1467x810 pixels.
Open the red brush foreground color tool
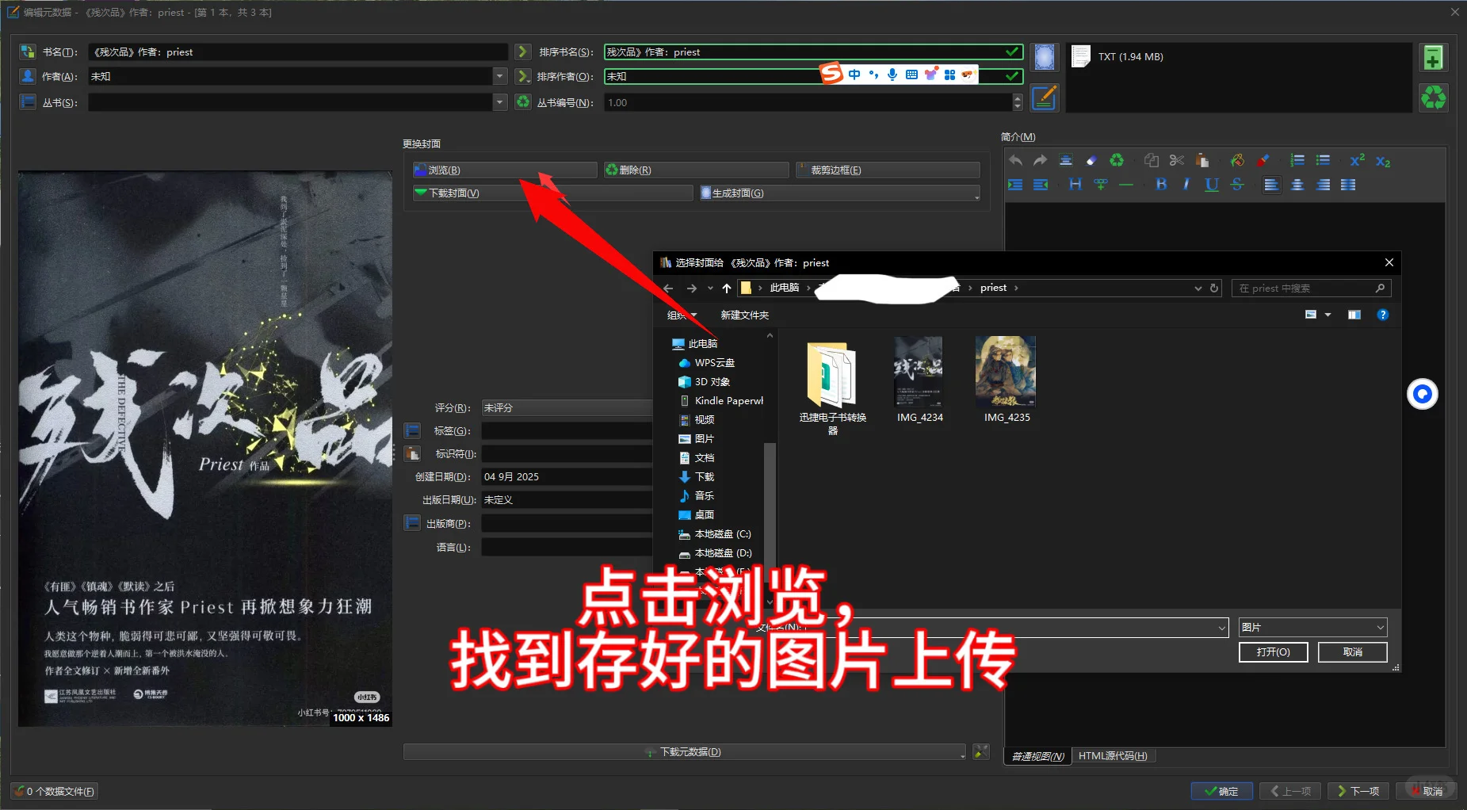click(x=1263, y=160)
